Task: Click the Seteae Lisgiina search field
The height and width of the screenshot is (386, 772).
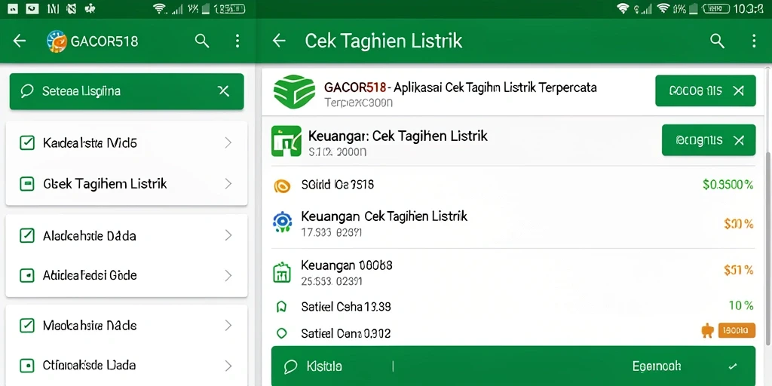Action: [127, 91]
